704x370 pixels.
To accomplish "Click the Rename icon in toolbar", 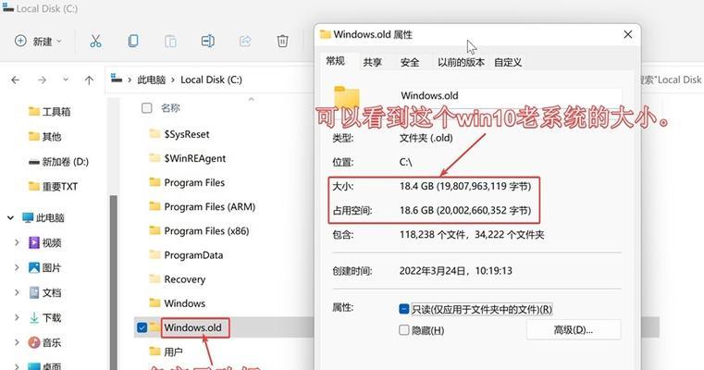I will tap(207, 42).
